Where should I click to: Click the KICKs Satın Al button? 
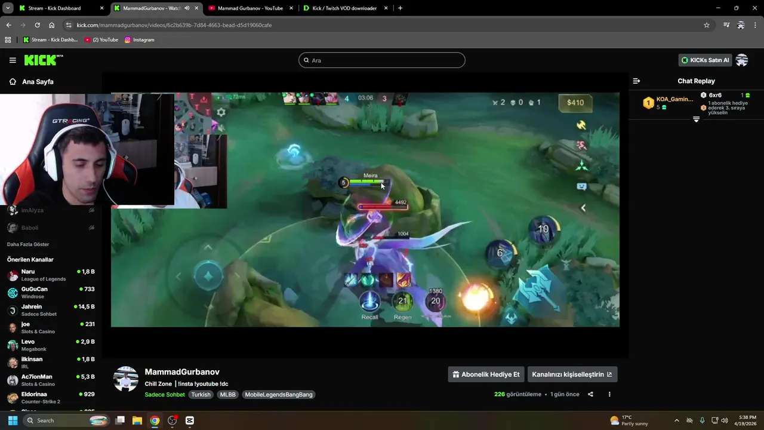pos(706,60)
